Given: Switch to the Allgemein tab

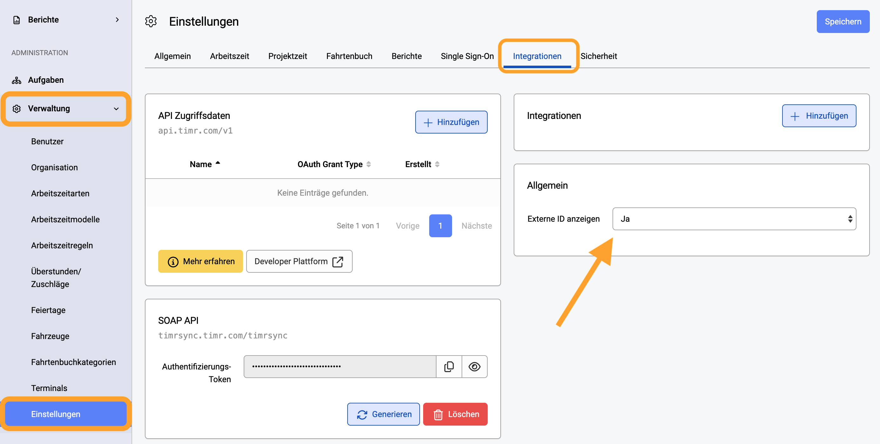Looking at the screenshot, I should click(173, 56).
